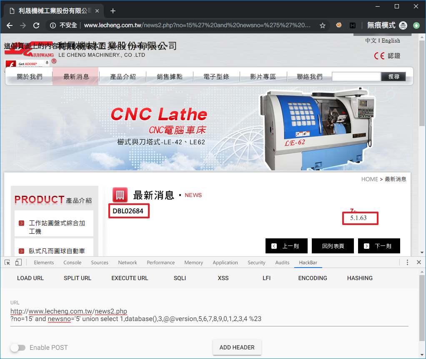
Task: Open the XSS menu in HackBar
Action: [223, 278]
